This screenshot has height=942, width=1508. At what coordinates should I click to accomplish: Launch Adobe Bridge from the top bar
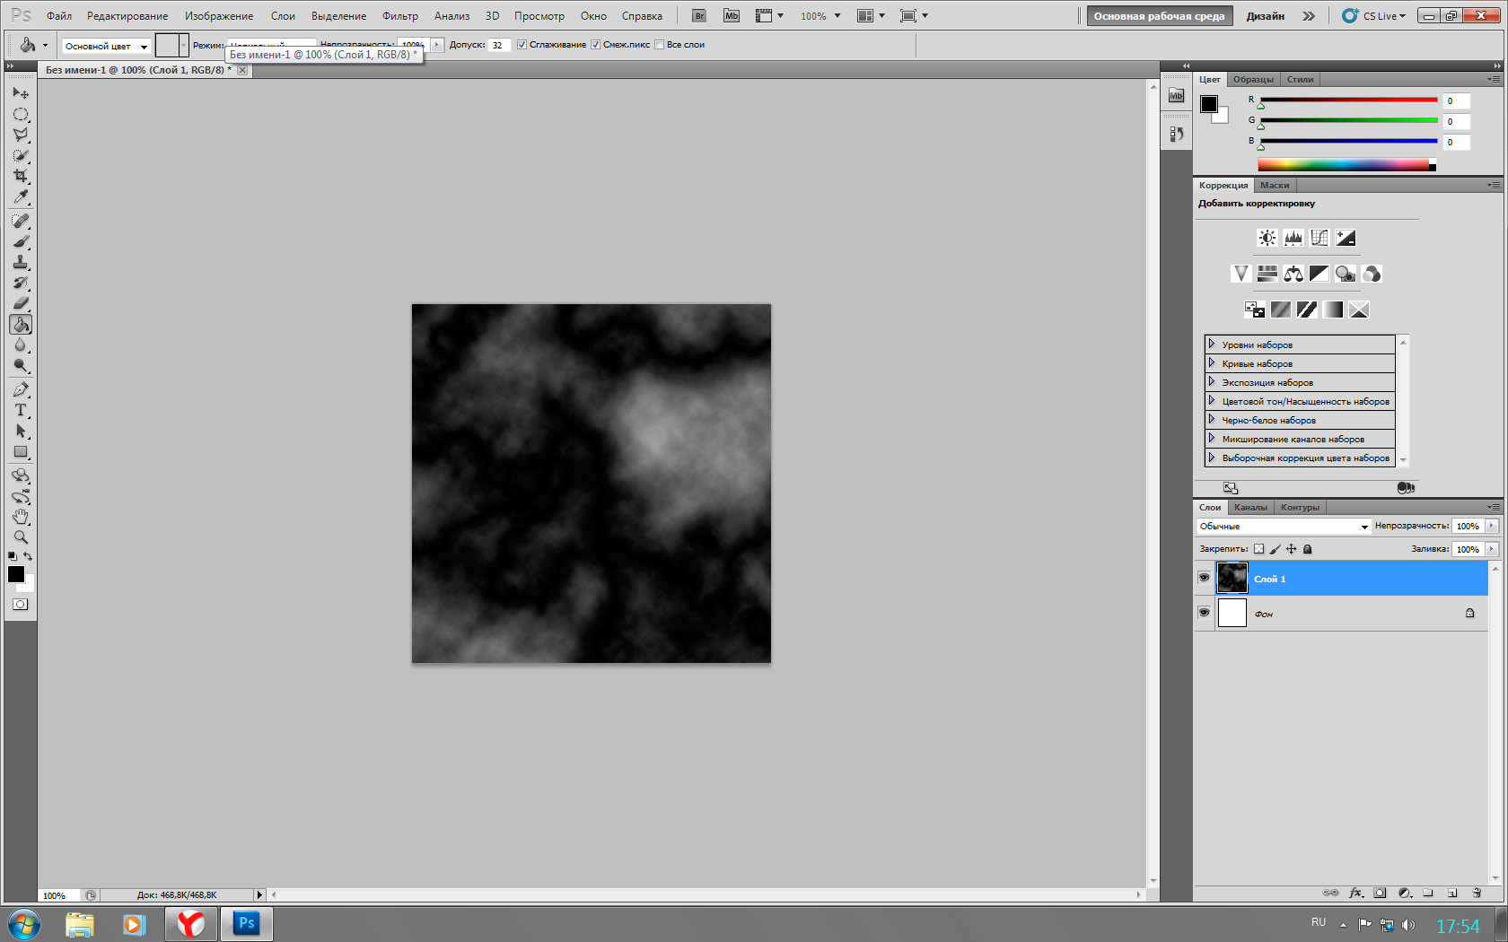tap(699, 16)
